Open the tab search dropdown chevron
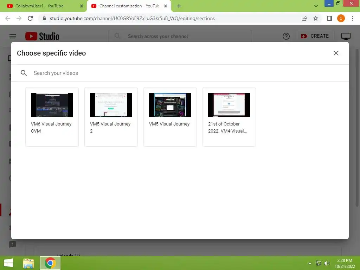The height and width of the screenshot is (270, 360). [316, 6]
